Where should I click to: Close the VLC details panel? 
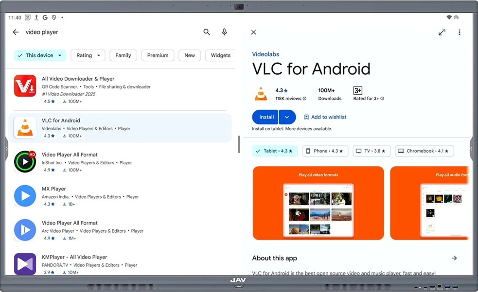pos(253,32)
